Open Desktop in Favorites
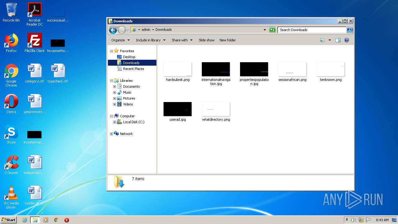 pyautogui.click(x=129, y=57)
